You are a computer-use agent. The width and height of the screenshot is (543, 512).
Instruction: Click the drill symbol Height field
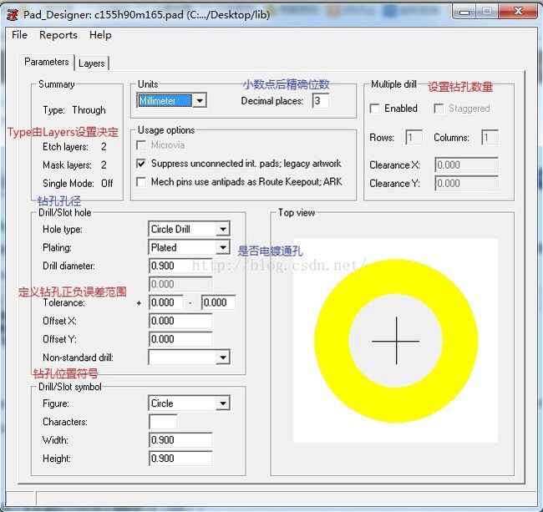(x=180, y=459)
